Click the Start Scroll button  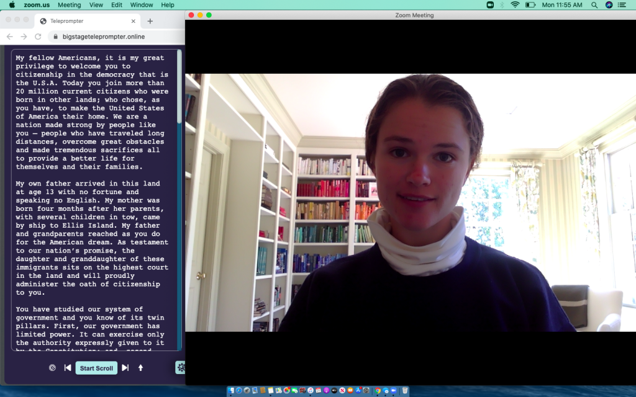96,368
